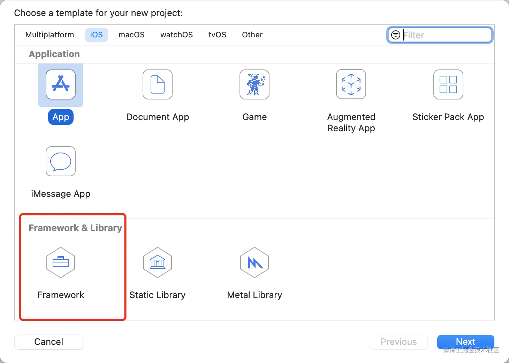
Task: Open the watchOS platform tab
Action: tap(177, 35)
